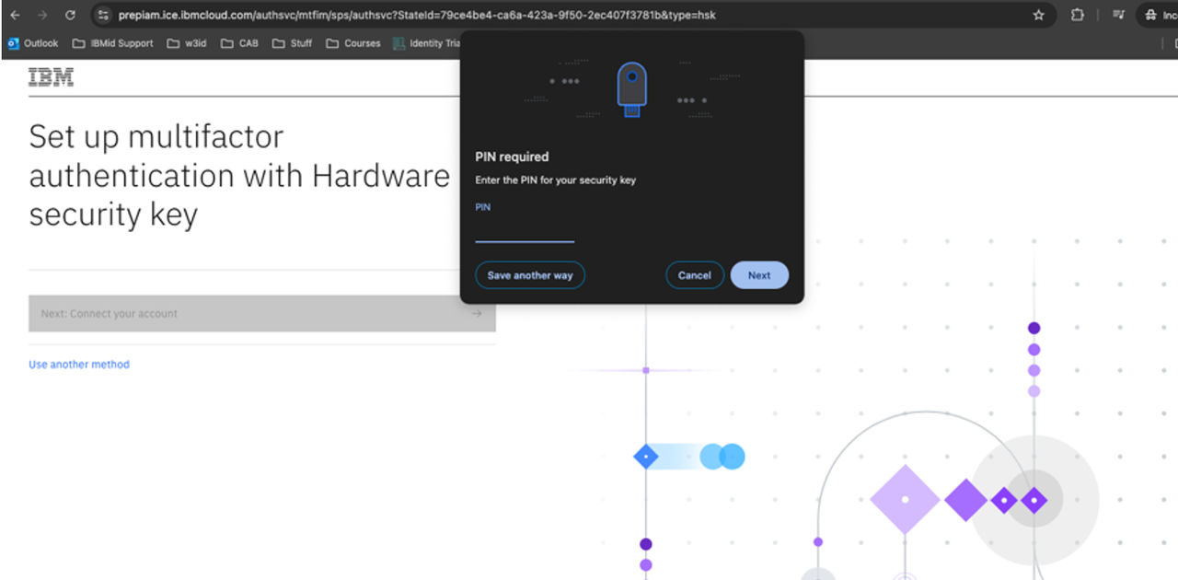Click the security key illustration in the dialog

[x=631, y=88]
